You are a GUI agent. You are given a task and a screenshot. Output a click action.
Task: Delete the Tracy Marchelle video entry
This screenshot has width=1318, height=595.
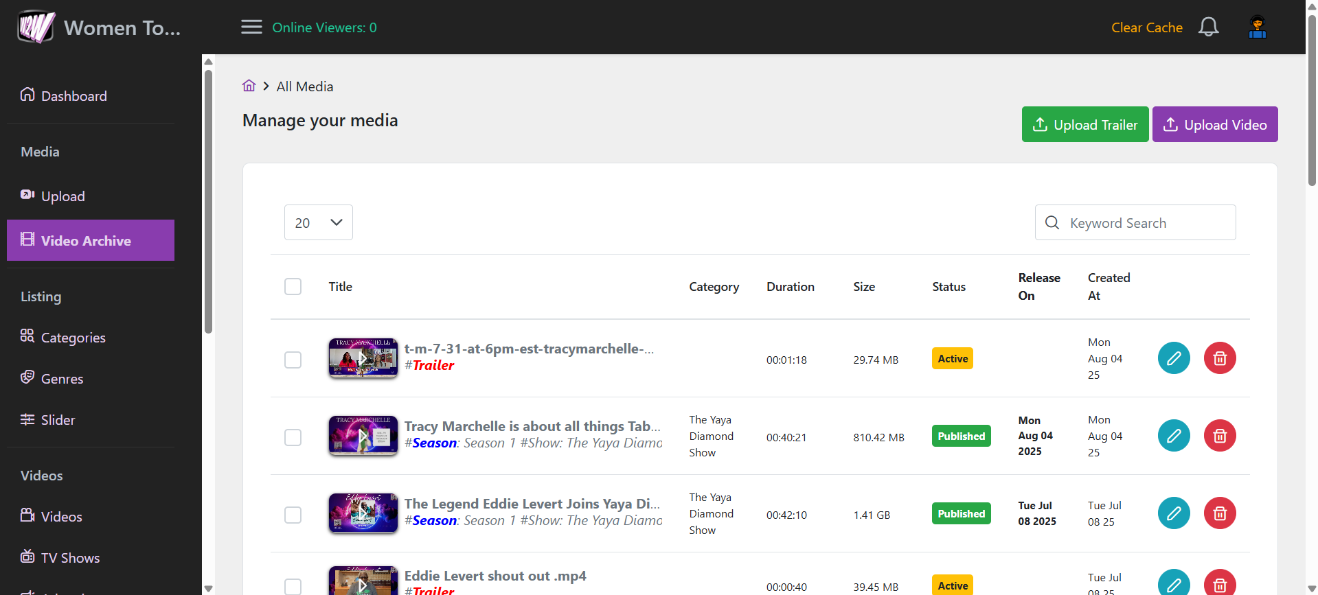coord(1220,436)
